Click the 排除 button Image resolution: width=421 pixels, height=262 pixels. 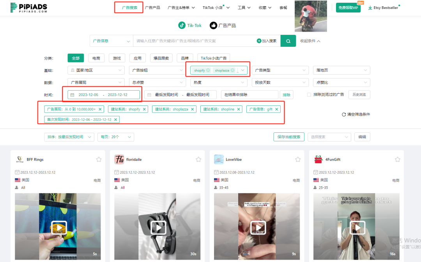(287, 95)
